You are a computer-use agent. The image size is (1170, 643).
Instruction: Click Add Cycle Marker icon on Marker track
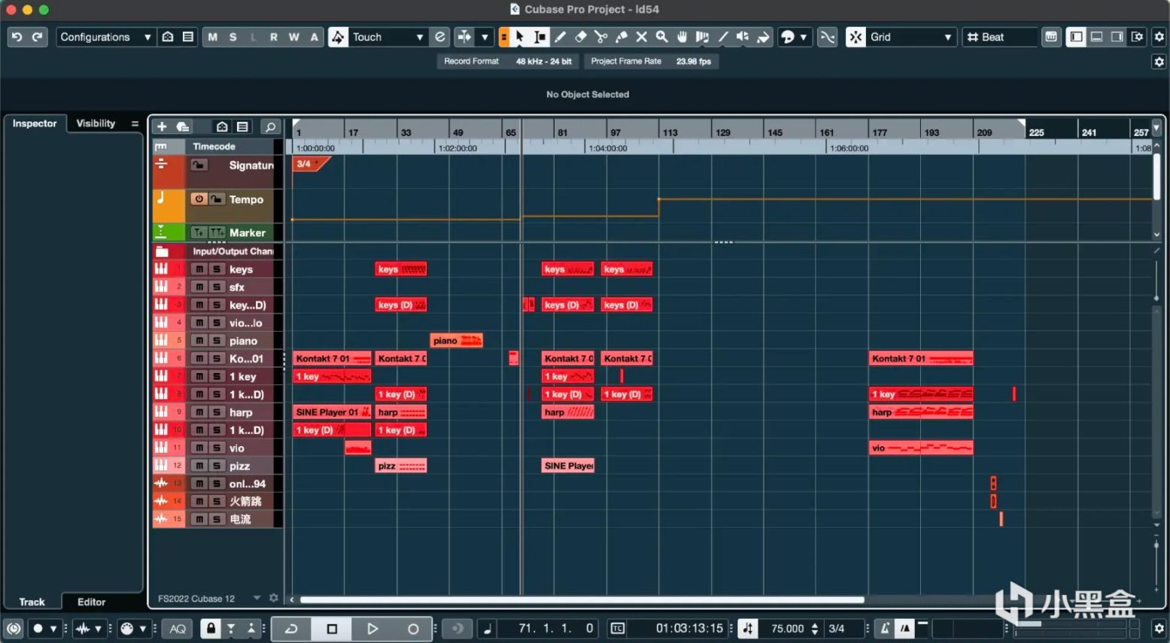pos(217,232)
